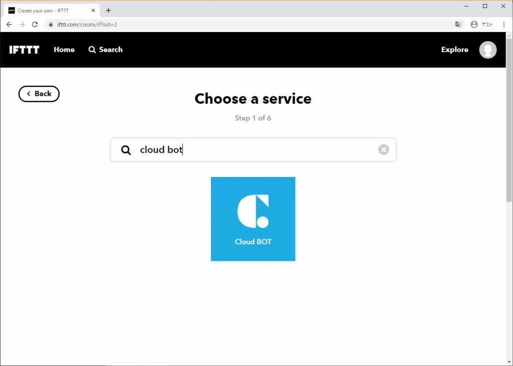The width and height of the screenshot is (513, 366).
Task: Click the 'Step 1 of 6' text
Action: click(253, 118)
